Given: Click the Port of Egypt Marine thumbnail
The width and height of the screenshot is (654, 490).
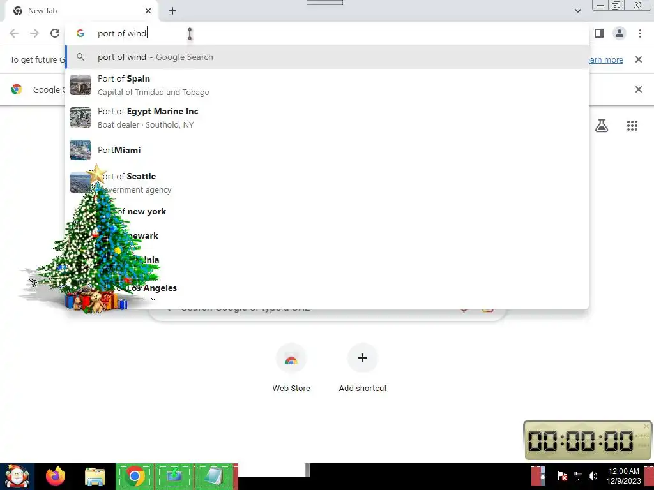Looking at the screenshot, I should [x=80, y=117].
